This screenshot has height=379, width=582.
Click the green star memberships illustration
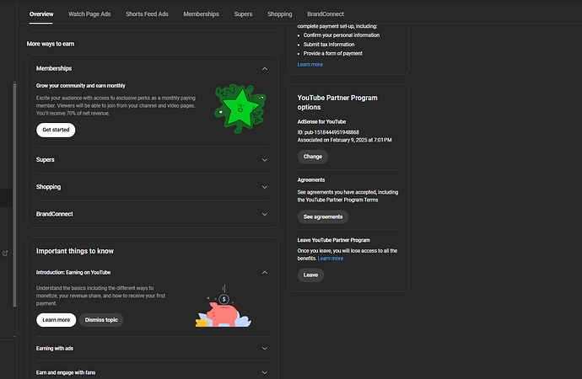tap(240, 108)
